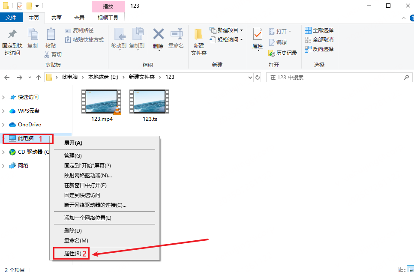Viewport: 414px width, 272px height.
Task: Click the Refresh button
Action: click(x=257, y=78)
